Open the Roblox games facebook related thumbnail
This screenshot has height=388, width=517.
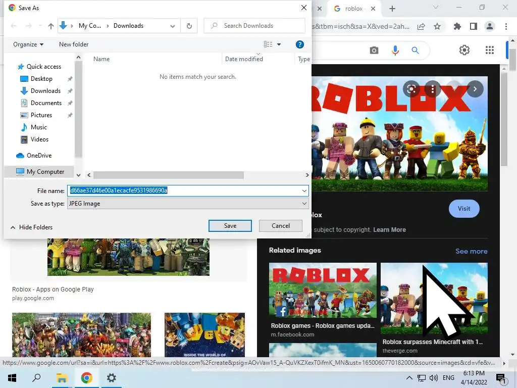(323, 290)
